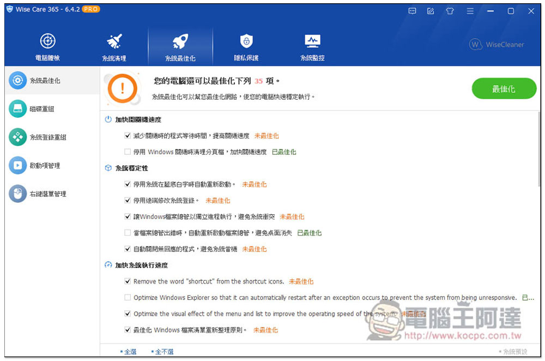545x361 pixels.
Task: Uncheck 自動關閉無回應的程式 checkbox
Action: point(128,249)
